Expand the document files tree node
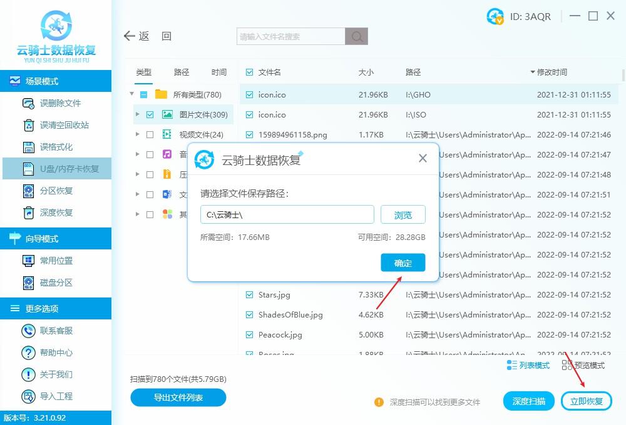Image resolution: width=626 pixels, height=425 pixels. (137, 194)
